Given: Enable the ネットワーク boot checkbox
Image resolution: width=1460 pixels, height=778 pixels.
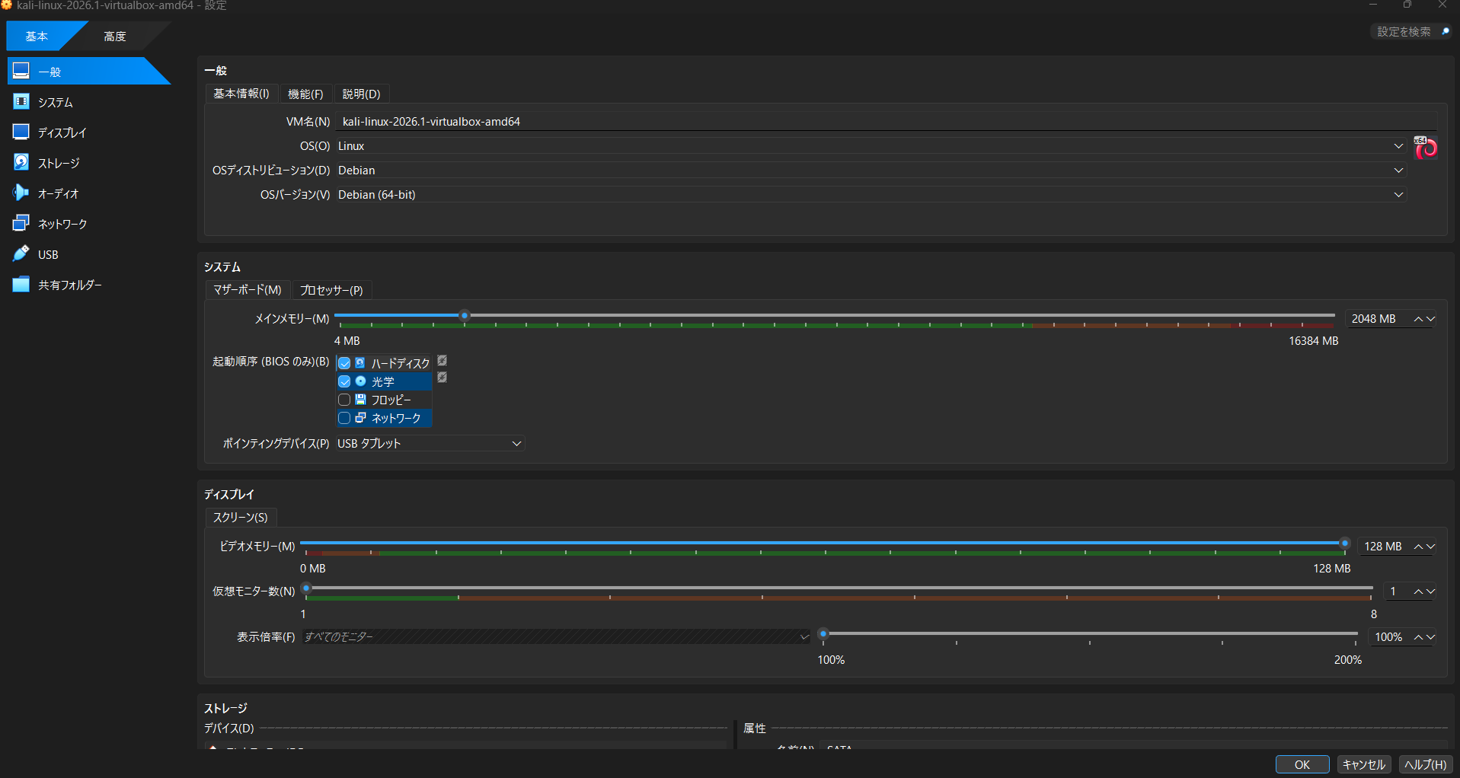Looking at the screenshot, I should point(344,418).
